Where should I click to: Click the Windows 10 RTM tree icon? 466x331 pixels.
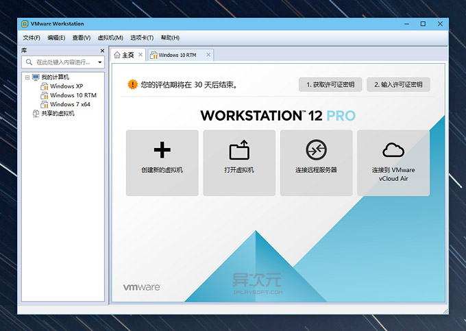[x=45, y=95]
